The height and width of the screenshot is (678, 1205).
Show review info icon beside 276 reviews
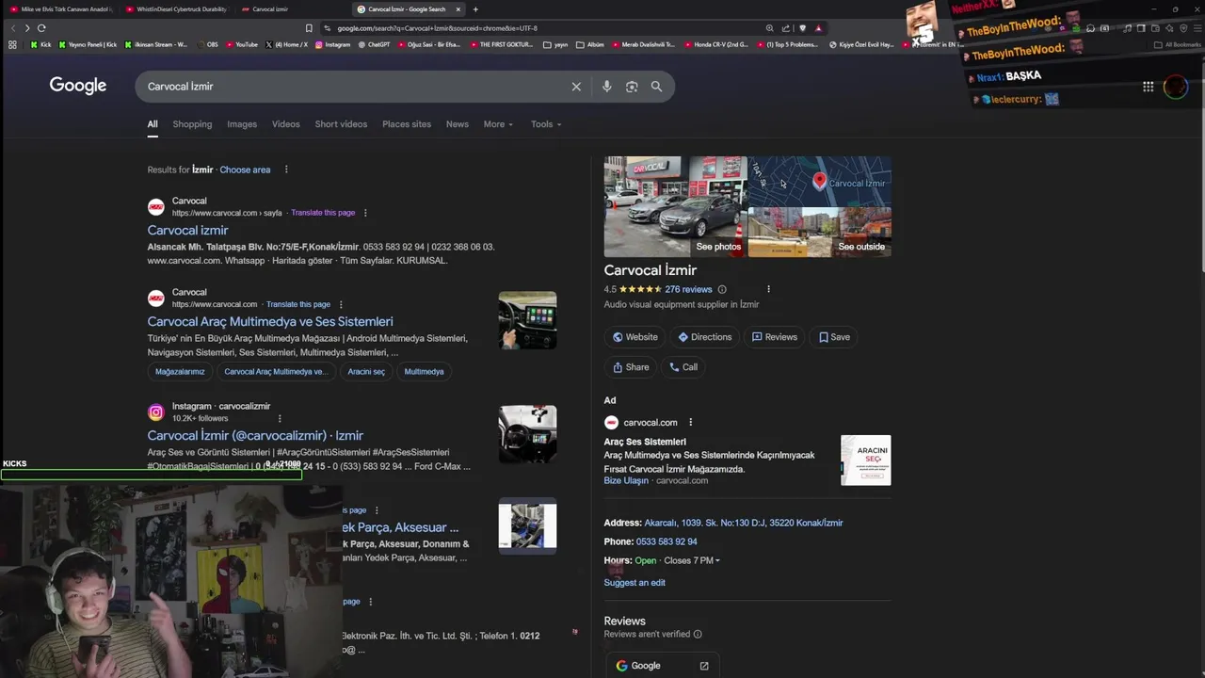722,289
